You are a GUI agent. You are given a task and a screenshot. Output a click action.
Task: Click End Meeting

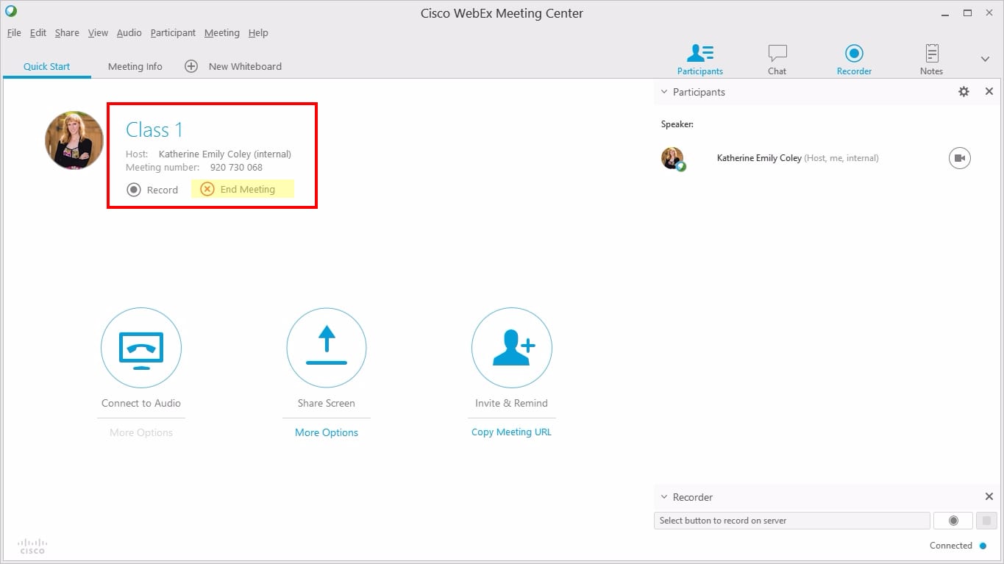pyautogui.click(x=243, y=189)
